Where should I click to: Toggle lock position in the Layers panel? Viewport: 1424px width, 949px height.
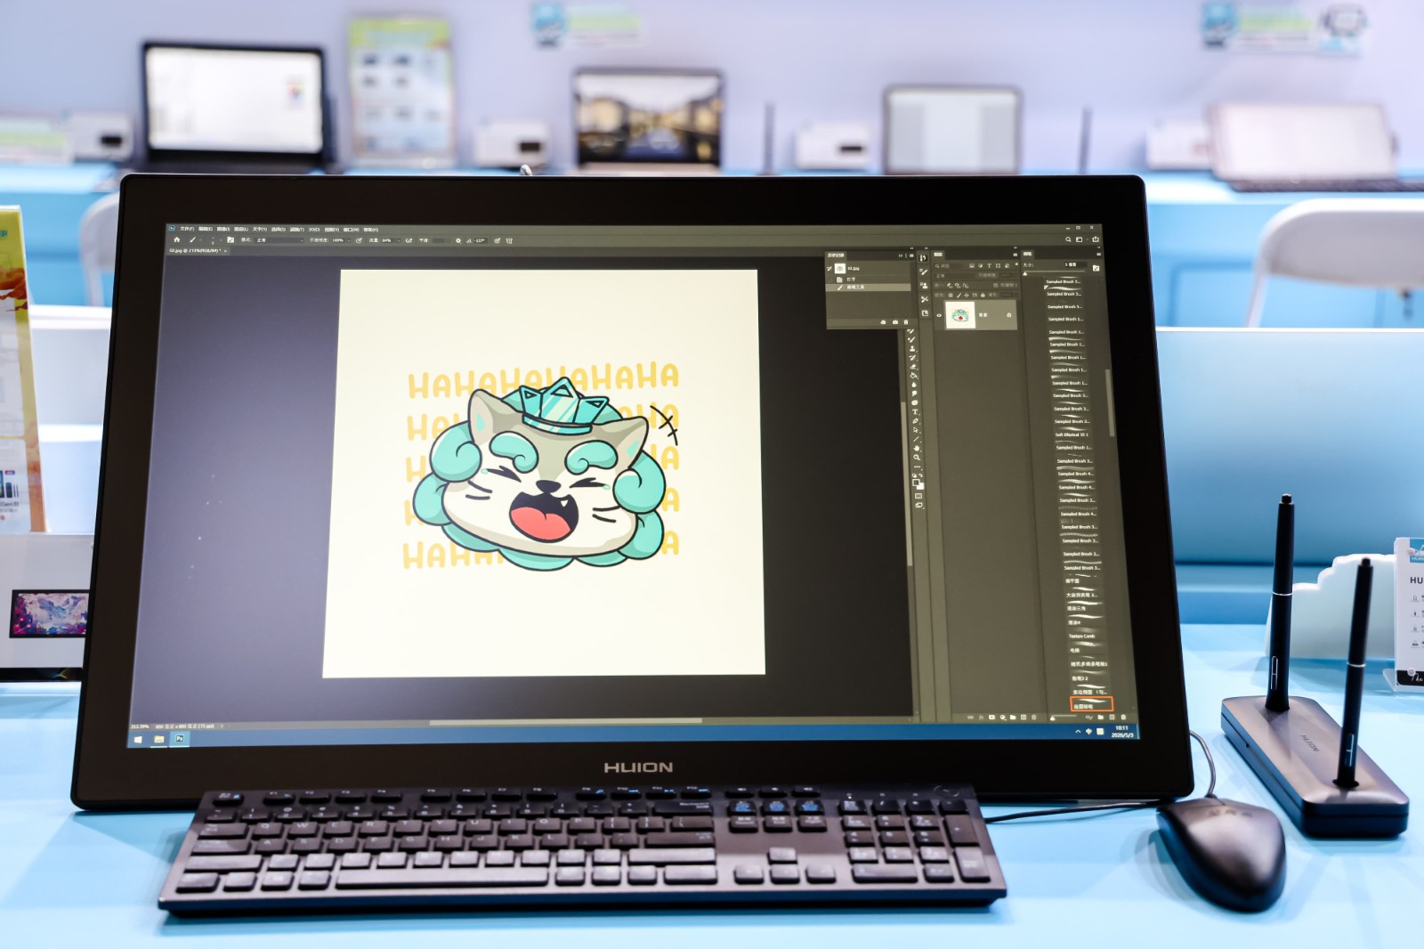point(967,296)
